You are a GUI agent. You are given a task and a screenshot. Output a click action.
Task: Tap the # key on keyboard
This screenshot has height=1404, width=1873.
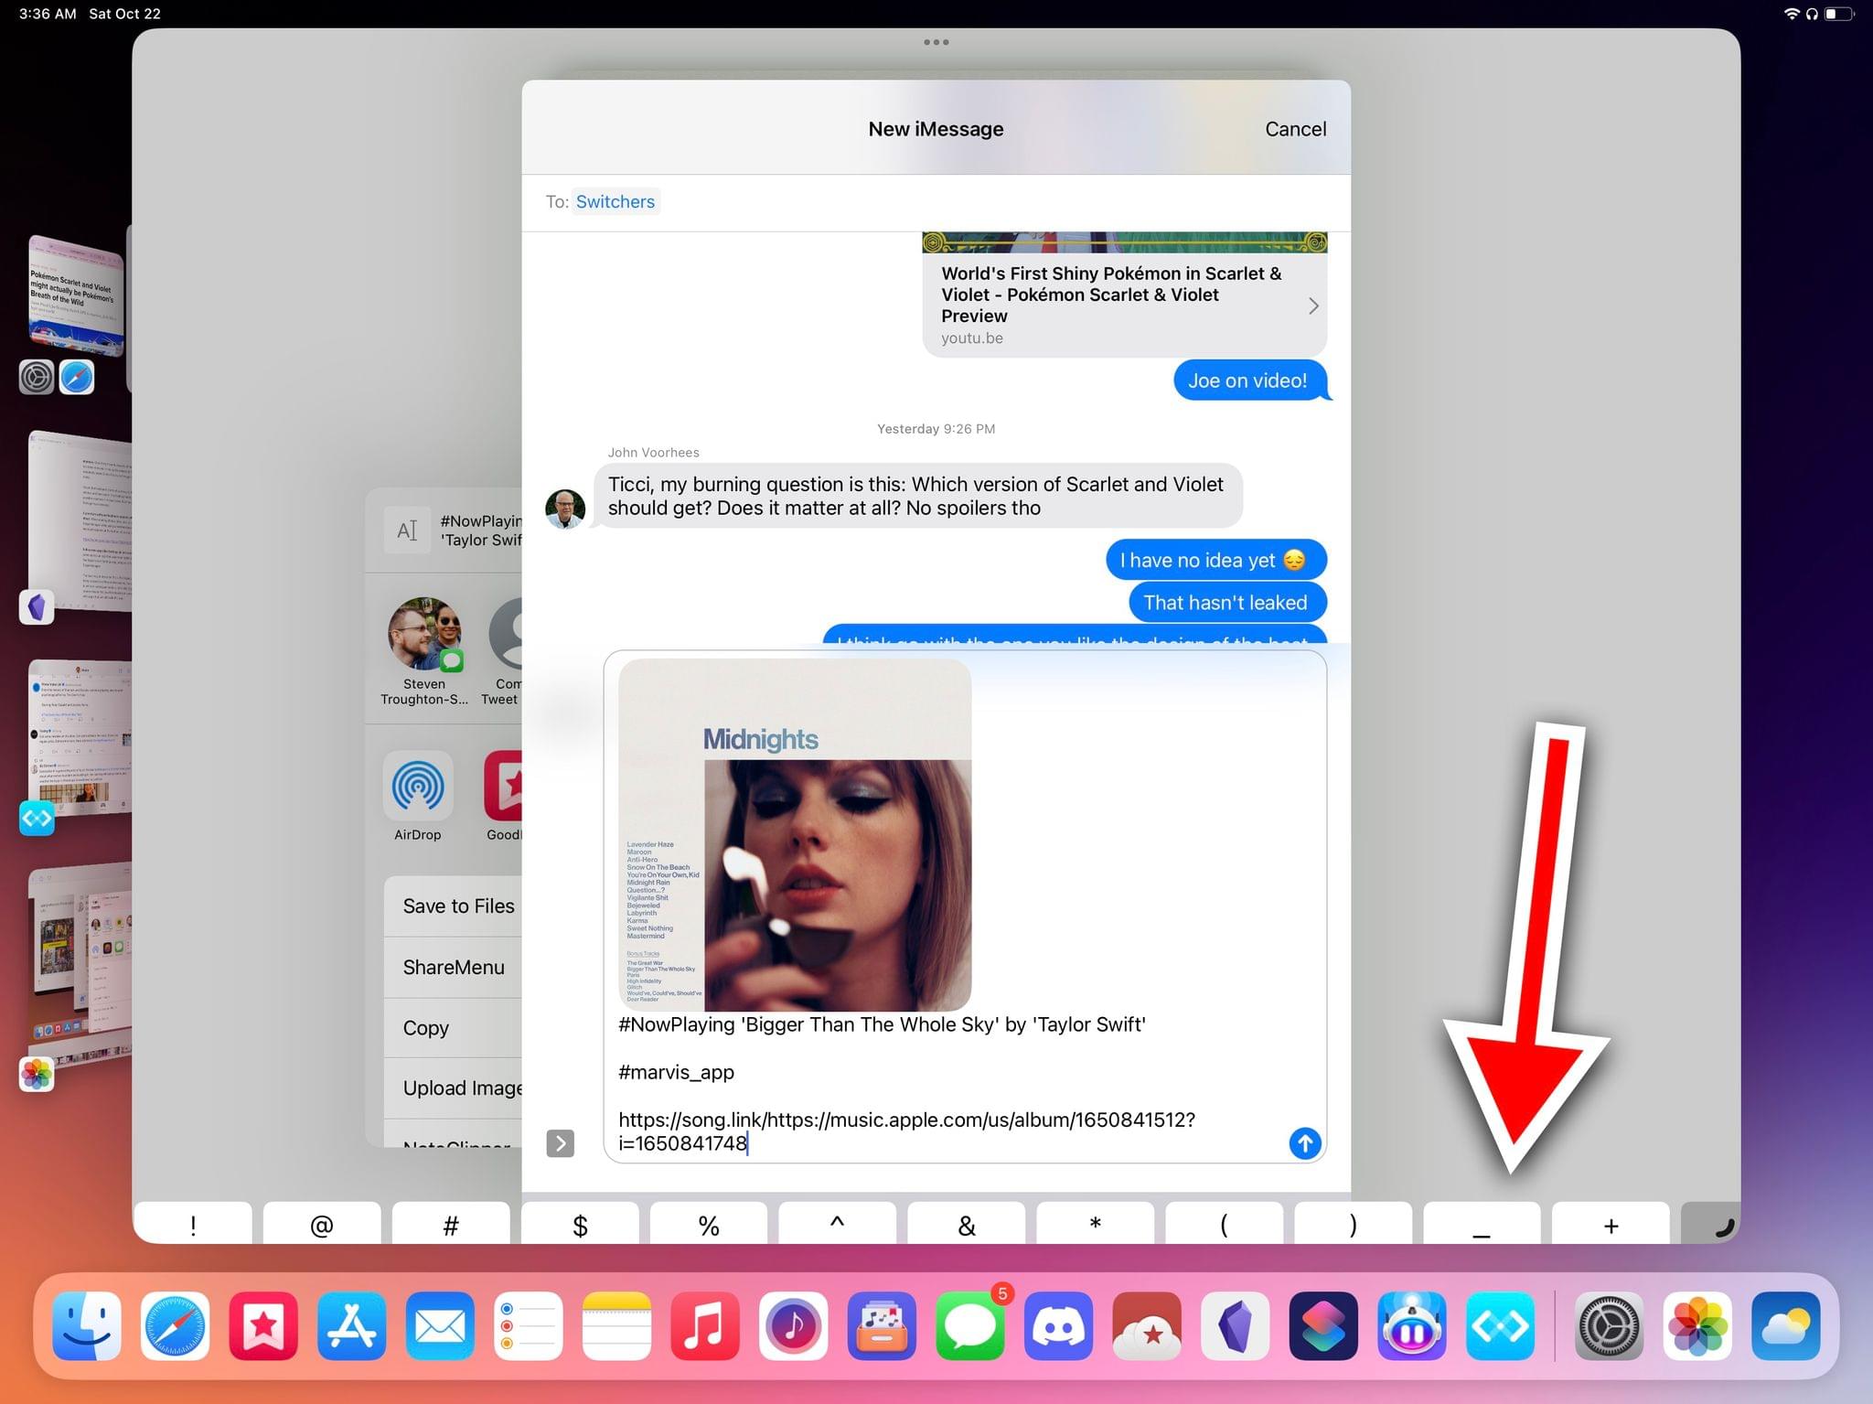point(451,1224)
